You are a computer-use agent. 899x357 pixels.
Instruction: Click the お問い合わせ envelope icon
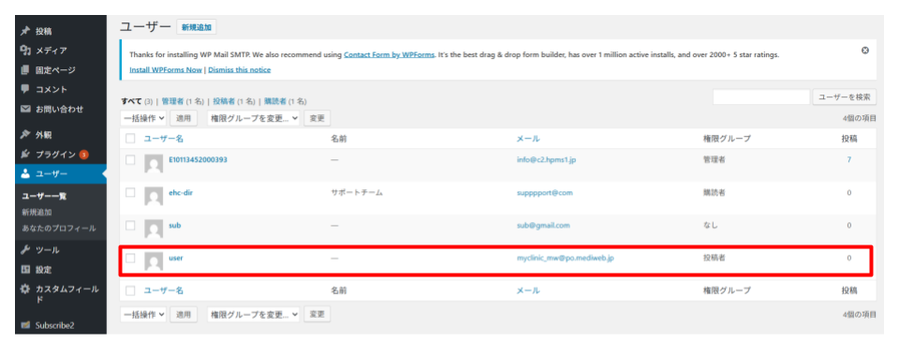[25, 109]
